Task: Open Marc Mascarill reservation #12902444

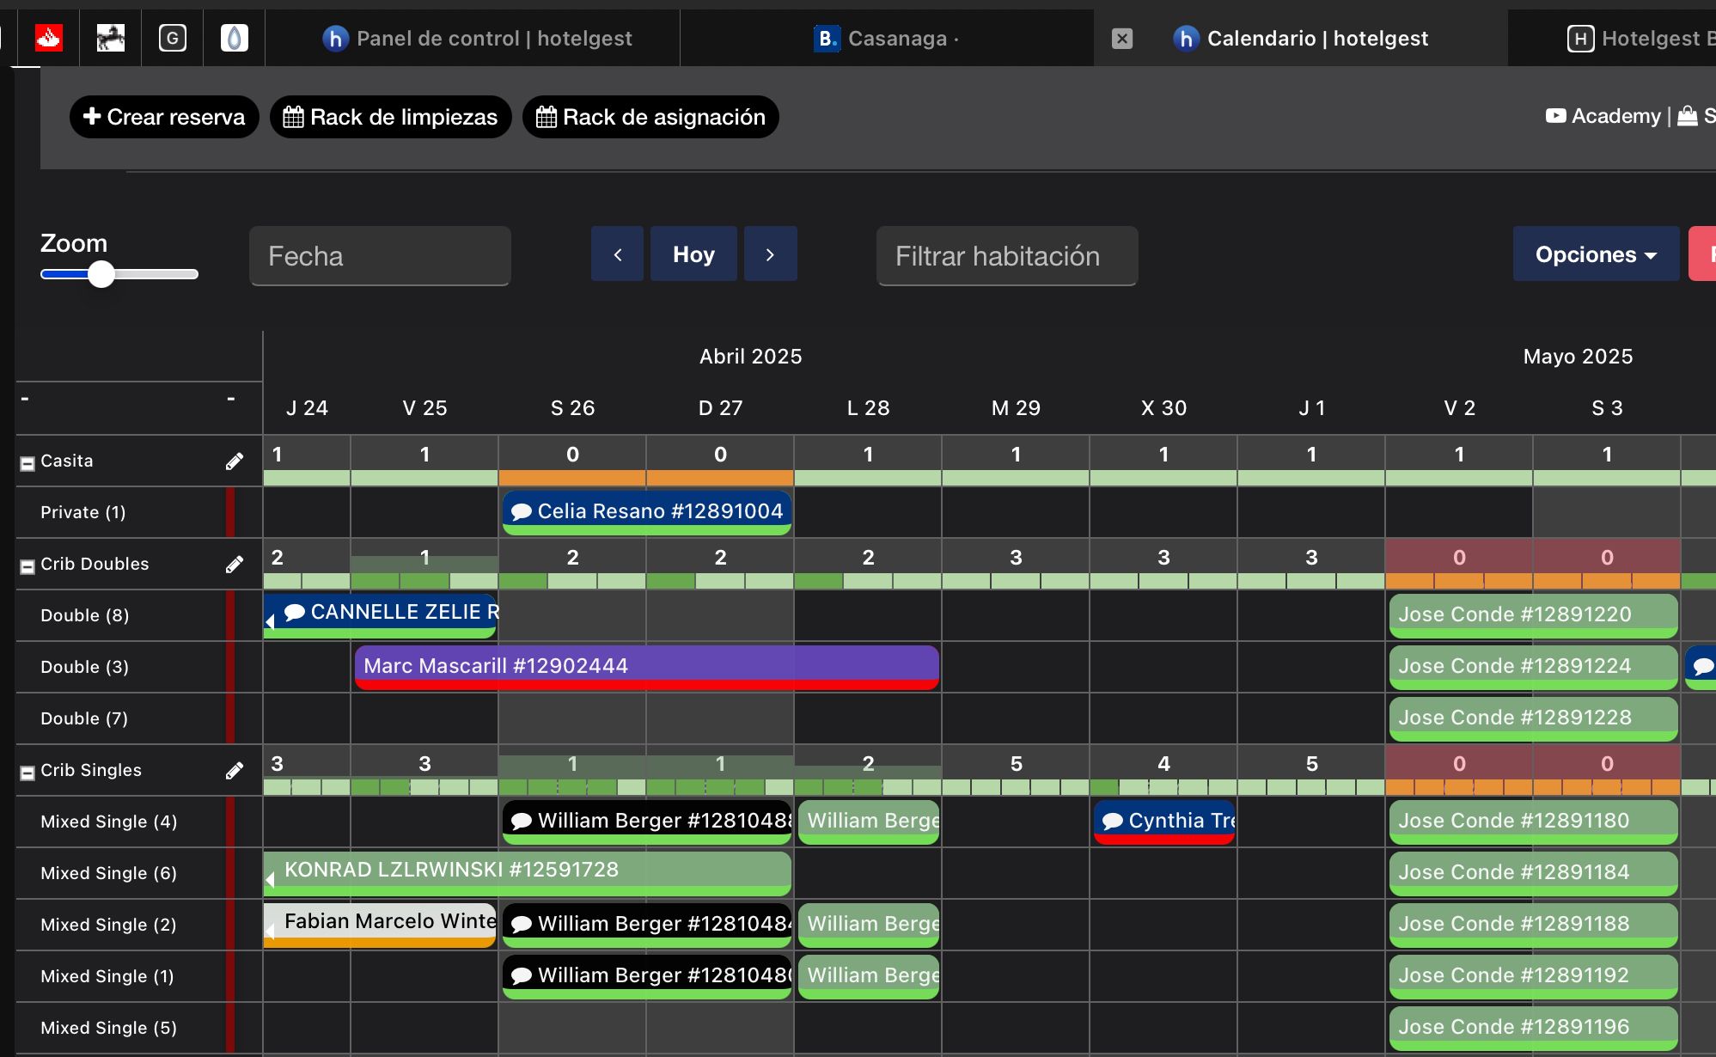Action: (x=646, y=667)
